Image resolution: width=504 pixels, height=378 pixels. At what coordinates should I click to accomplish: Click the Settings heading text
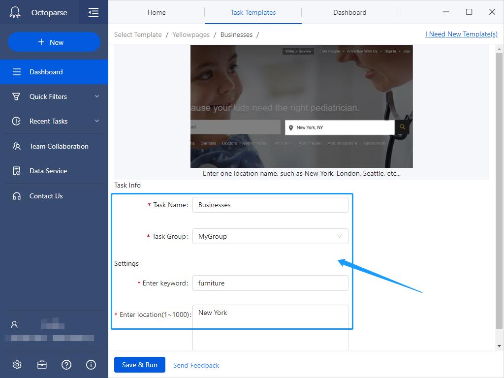(x=126, y=263)
